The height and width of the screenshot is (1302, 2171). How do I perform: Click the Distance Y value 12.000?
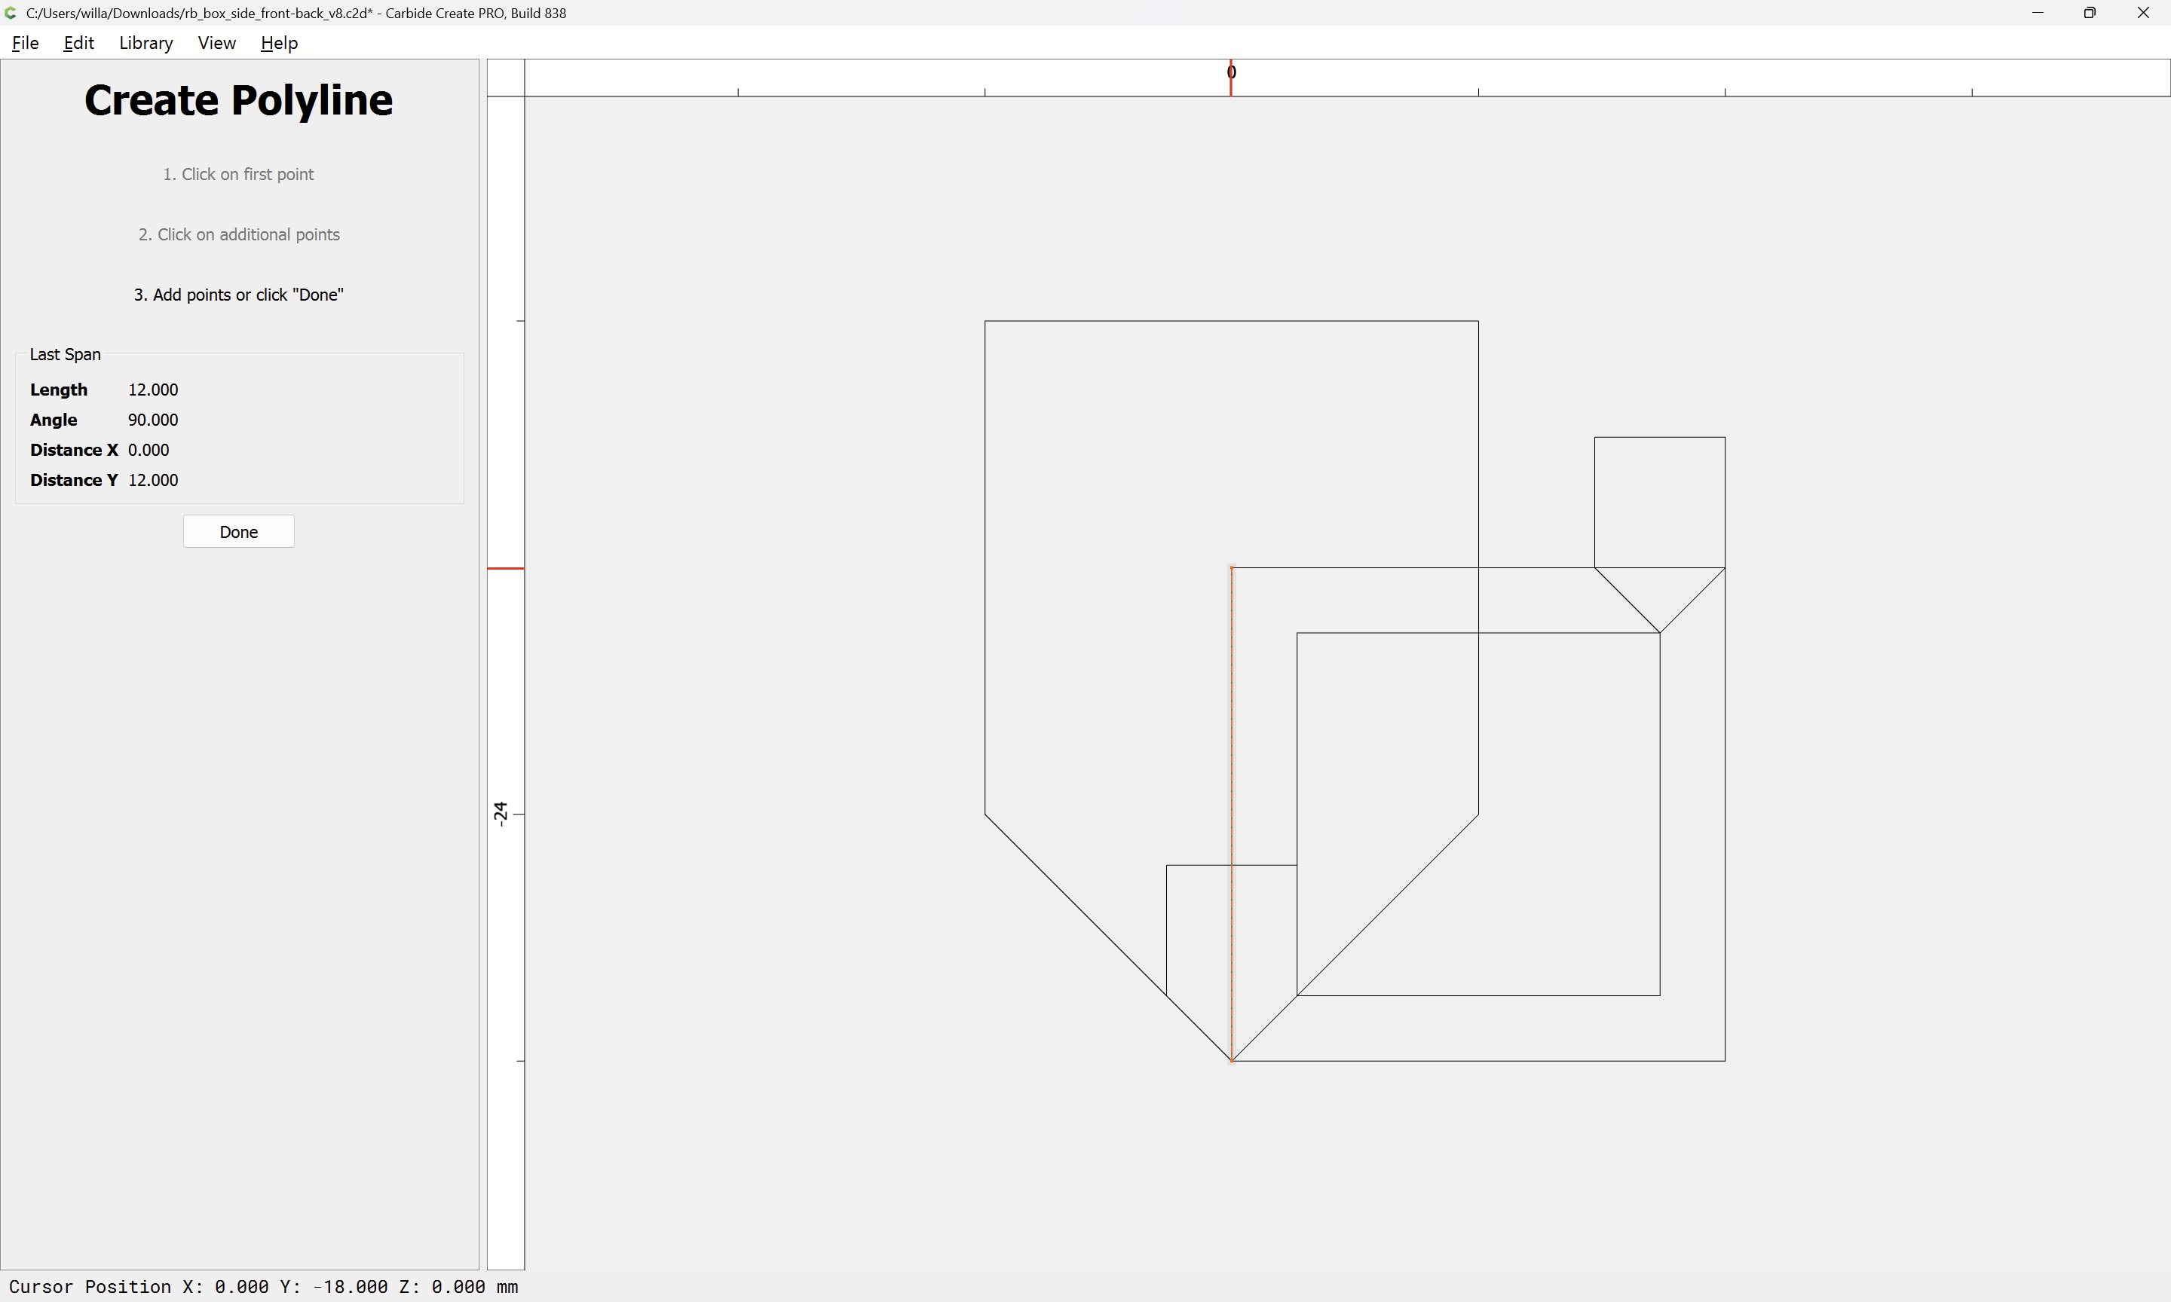[153, 480]
